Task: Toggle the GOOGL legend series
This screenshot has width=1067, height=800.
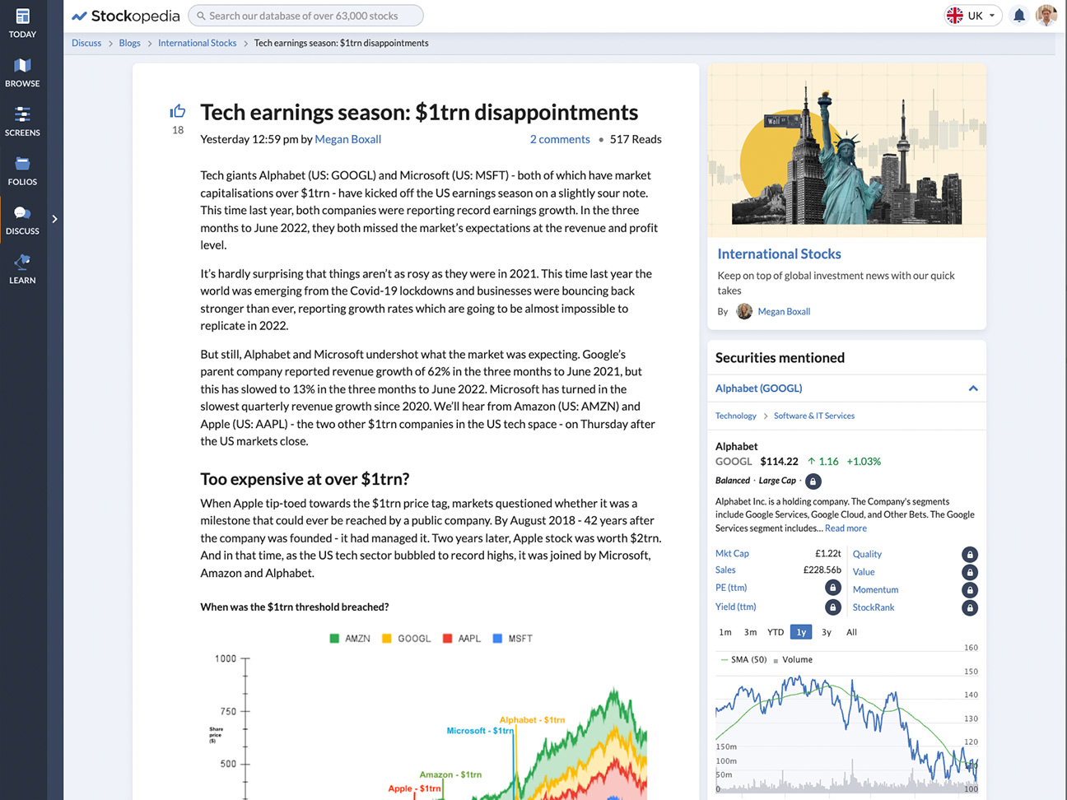Action: (407, 639)
